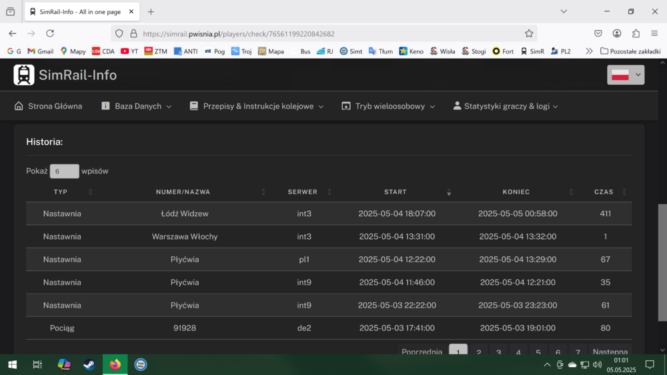Sort the table by the CZAS column

pos(604,192)
